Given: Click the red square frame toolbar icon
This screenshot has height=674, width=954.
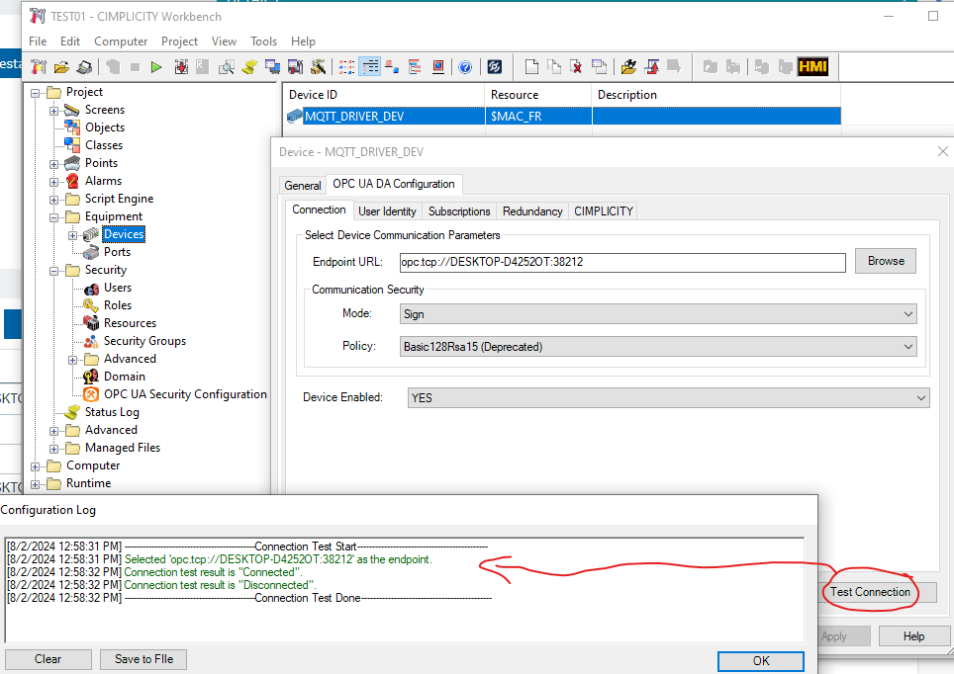Looking at the screenshot, I should point(438,67).
